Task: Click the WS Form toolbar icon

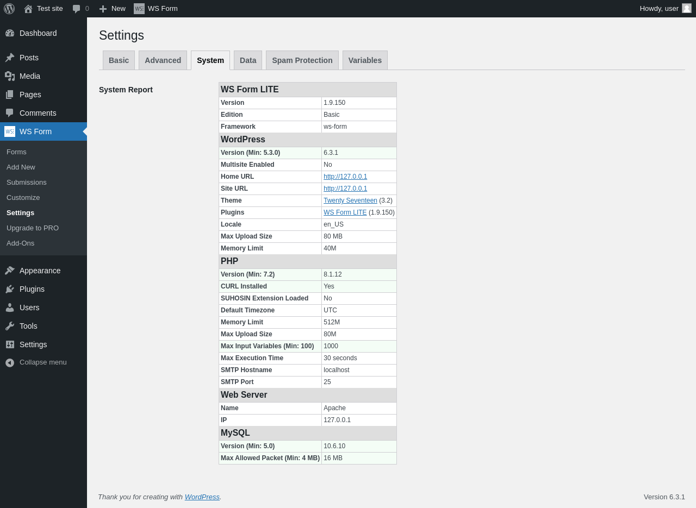Action: [139, 9]
